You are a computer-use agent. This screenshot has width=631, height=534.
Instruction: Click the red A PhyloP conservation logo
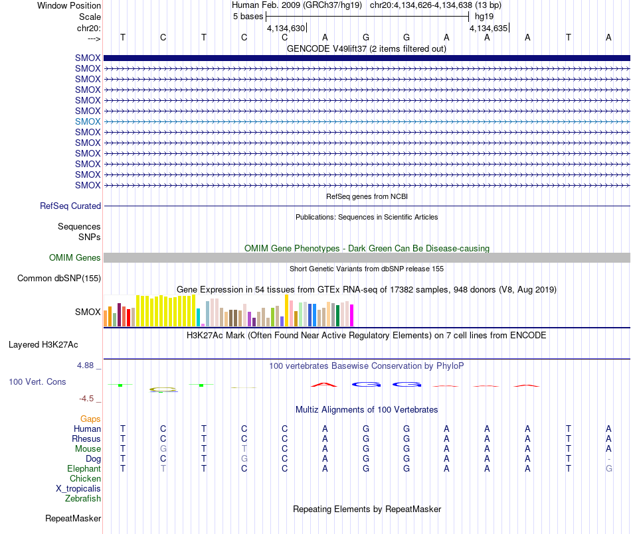(324, 385)
